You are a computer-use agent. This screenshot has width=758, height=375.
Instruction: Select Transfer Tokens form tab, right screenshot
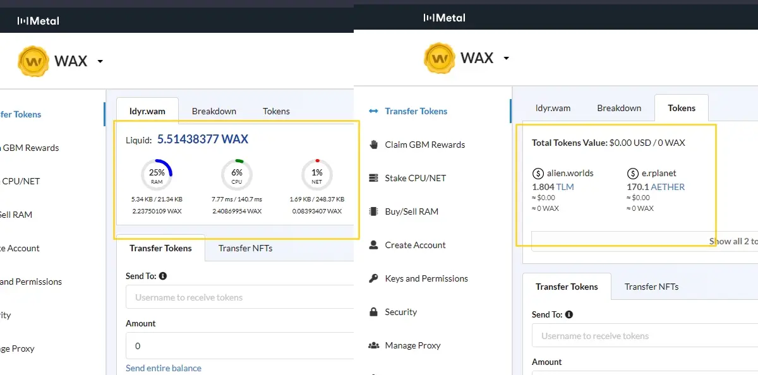(x=567, y=287)
